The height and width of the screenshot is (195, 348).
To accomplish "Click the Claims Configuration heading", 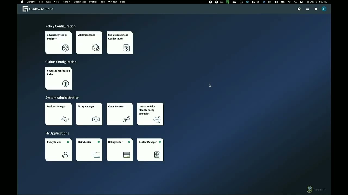I will [61, 62].
